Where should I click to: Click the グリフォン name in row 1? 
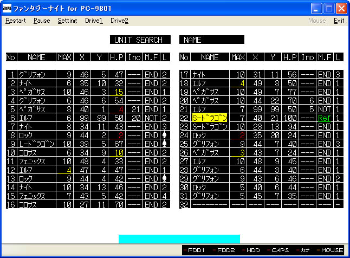(32, 74)
